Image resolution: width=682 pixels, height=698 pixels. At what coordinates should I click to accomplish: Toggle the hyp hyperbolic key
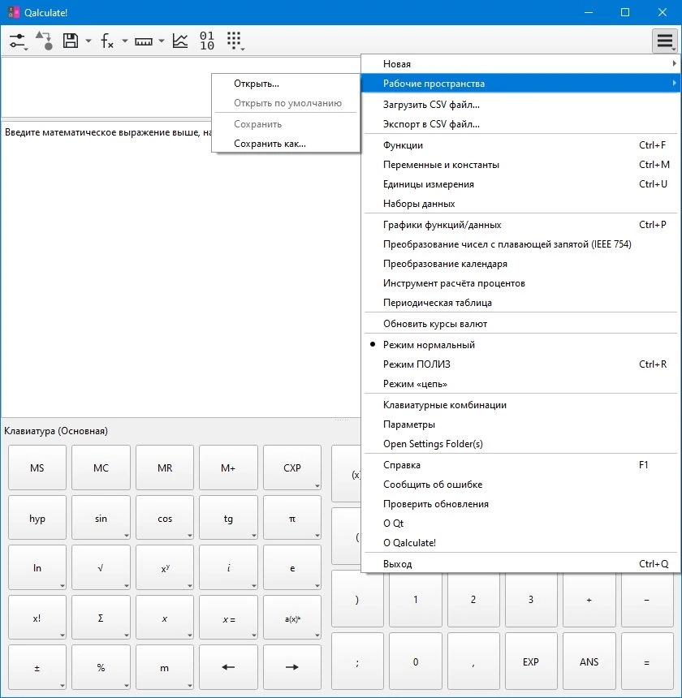pos(37,518)
